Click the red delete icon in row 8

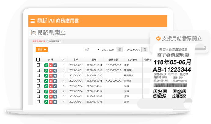[x=51, y=101]
